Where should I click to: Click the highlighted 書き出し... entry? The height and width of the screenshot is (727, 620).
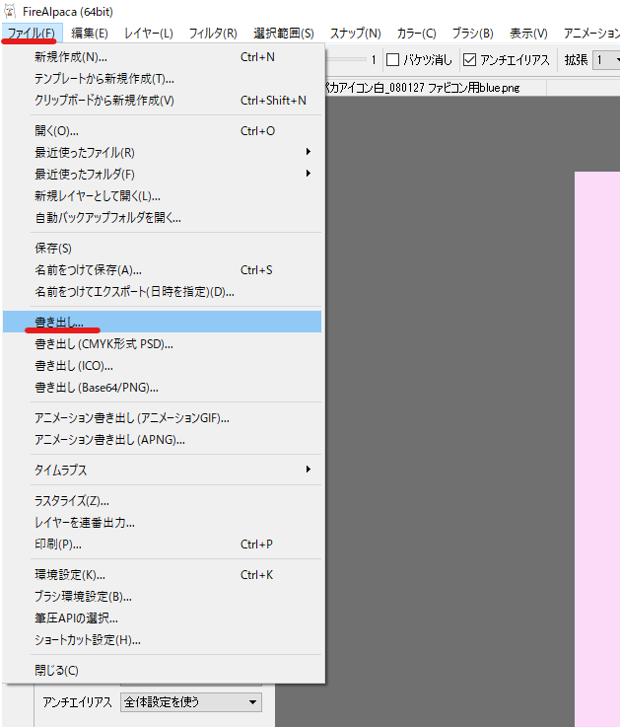[x=162, y=322]
